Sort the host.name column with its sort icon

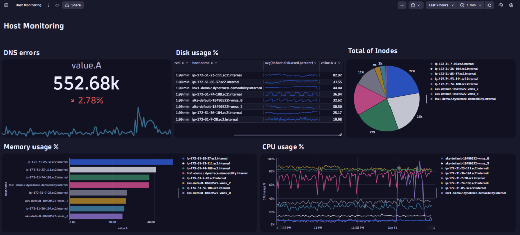coord(212,63)
